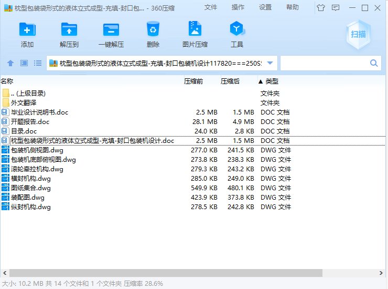Click the folder icon of 外文翻译
The height and width of the screenshot is (289, 388).
(x=6, y=102)
